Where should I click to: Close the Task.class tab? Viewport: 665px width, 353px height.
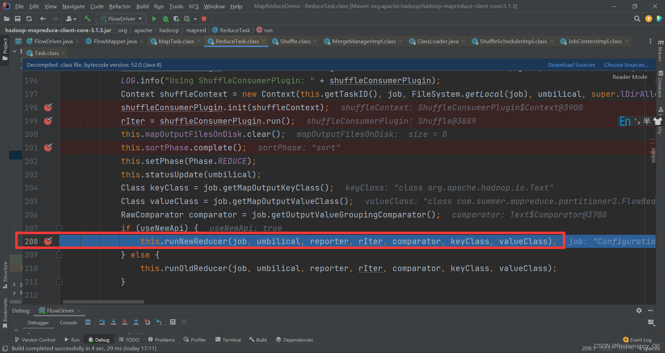[x=63, y=53]
